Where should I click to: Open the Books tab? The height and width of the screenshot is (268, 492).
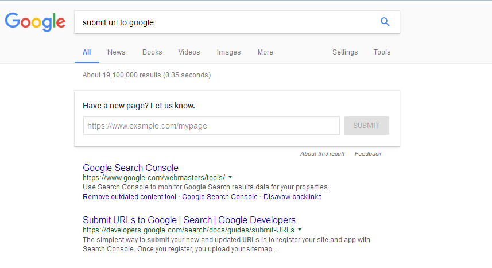pos(152,52)
